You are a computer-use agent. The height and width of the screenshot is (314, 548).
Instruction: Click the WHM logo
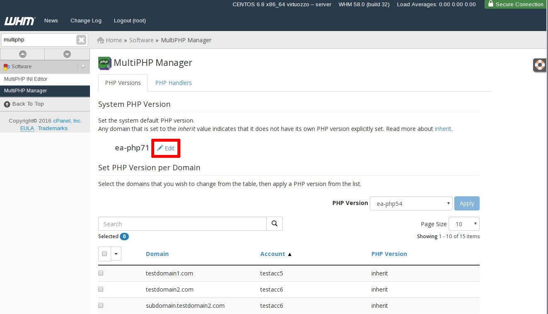click(19, 21)
